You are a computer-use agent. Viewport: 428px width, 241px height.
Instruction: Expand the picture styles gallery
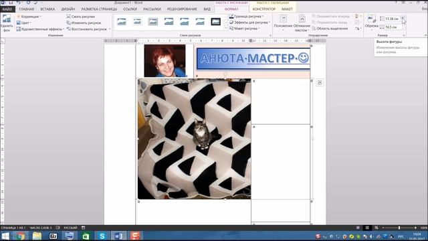tap(225, 28)
